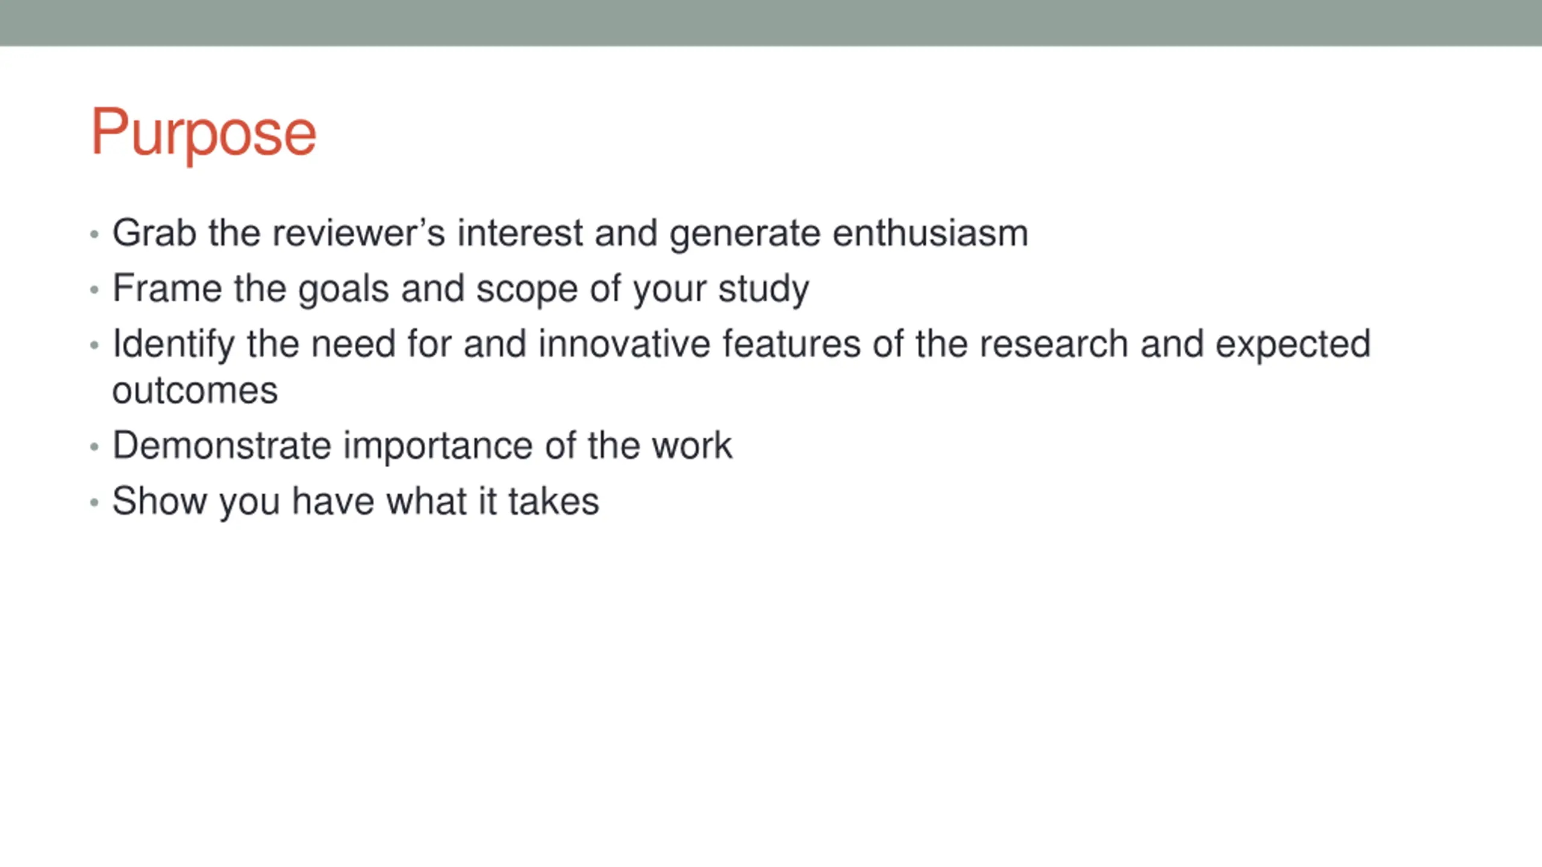Click the word "enthusiasm" in first bullet
This screenshot has width=1542, height=867.
pyautogui.click(x=930, y=233)
